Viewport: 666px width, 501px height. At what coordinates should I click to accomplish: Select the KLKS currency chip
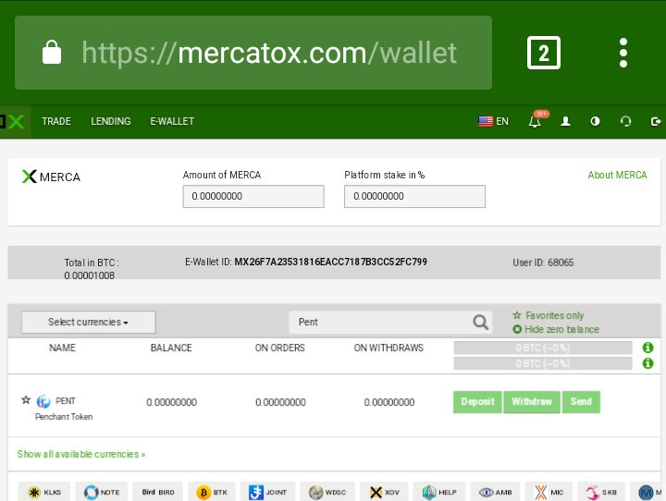(x=44, y=492)
